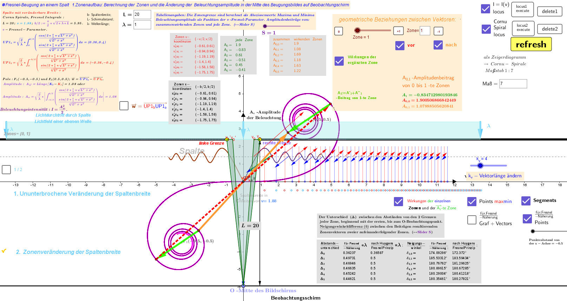Click the 'delete2' button
Image resolution: width=567 pixels, height=301 pixels.
[549, 29]
